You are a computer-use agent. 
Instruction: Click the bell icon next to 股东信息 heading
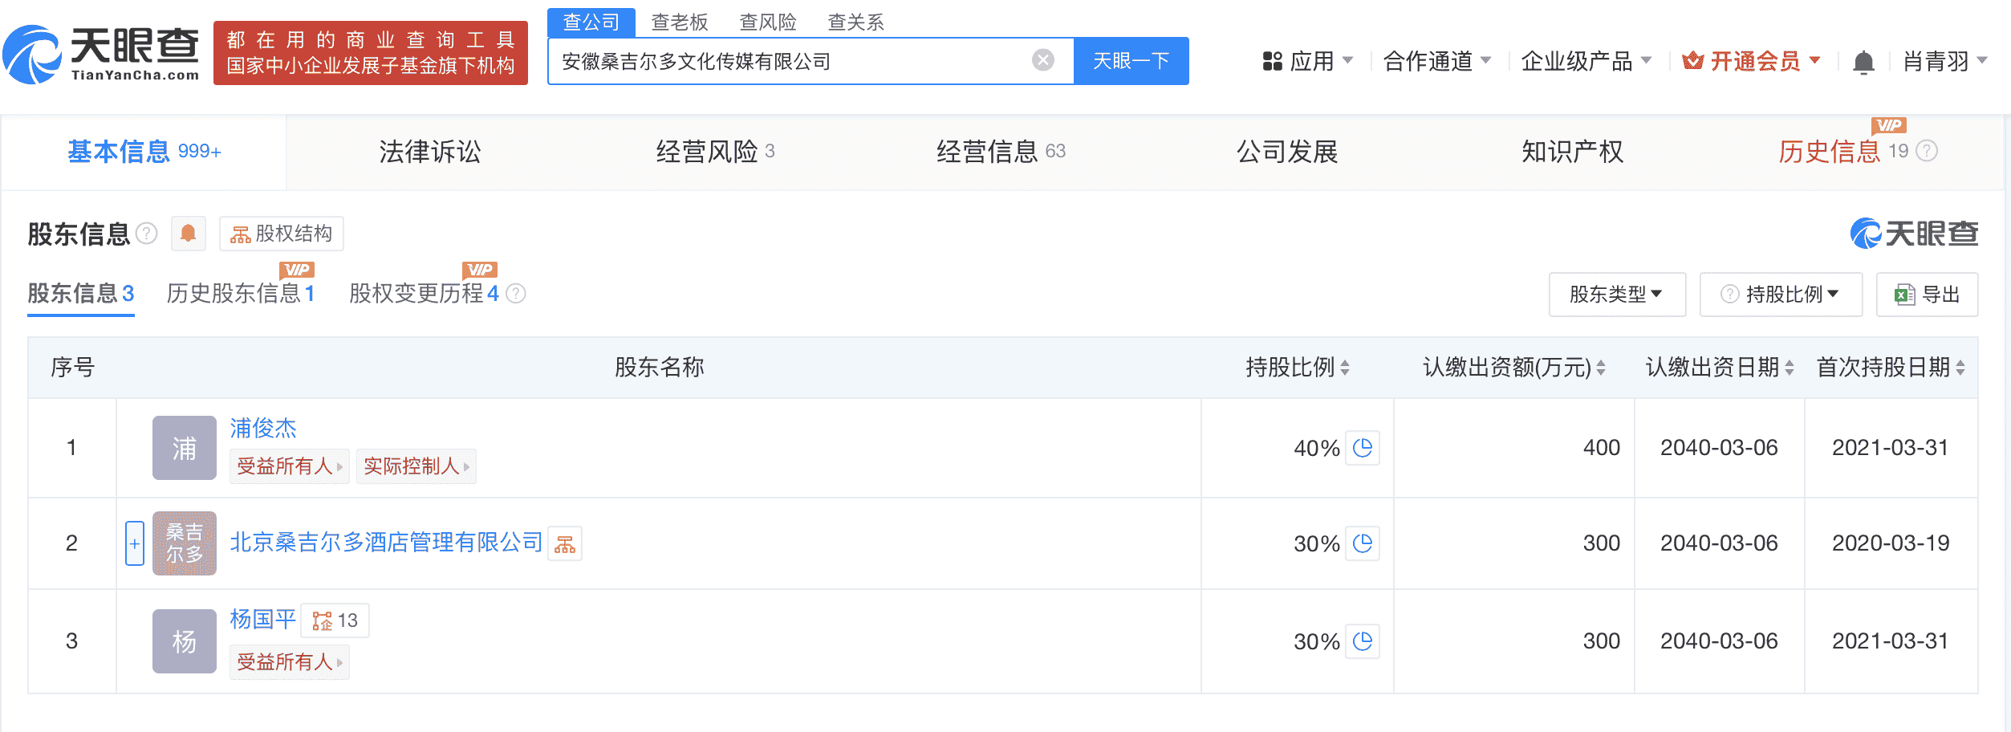(189, 233)
